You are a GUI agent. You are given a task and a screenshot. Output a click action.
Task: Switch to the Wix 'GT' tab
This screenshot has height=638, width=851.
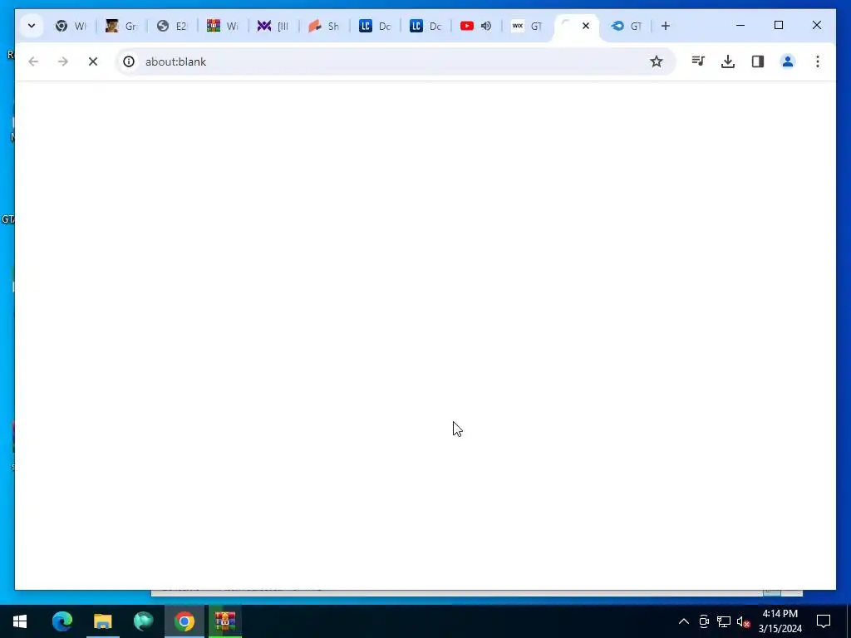pos(526,26)
